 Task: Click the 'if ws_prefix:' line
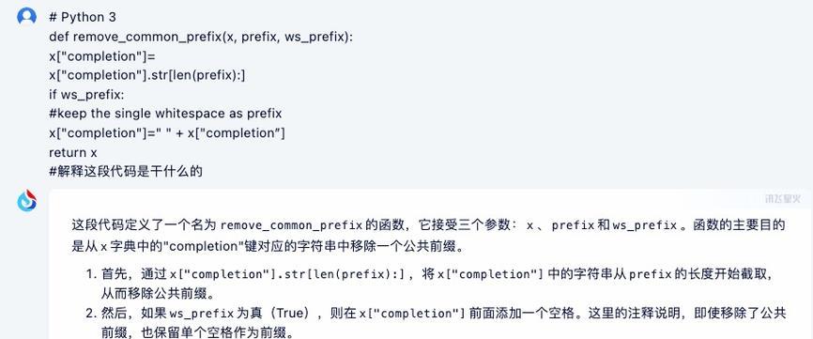point(86,95)
